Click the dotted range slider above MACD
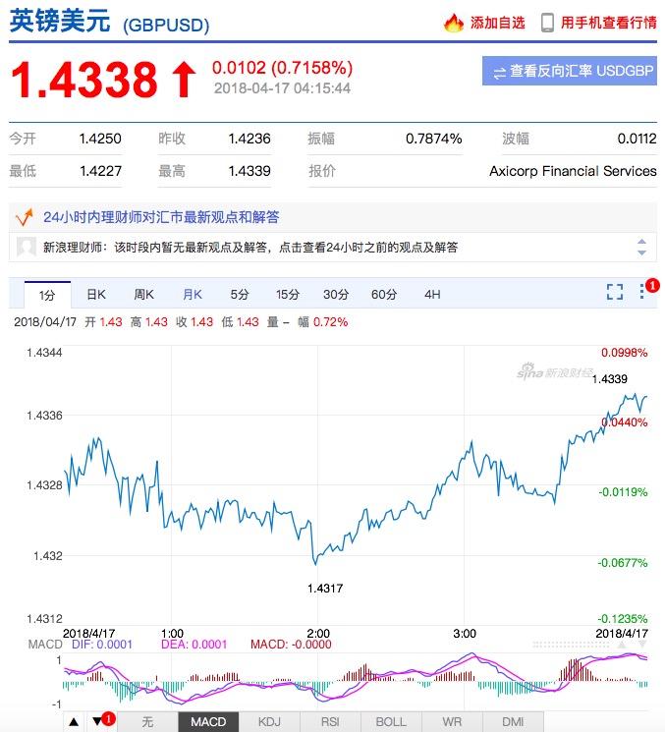The height and width of the screenshot is (732, 665). tap(572, 645)
